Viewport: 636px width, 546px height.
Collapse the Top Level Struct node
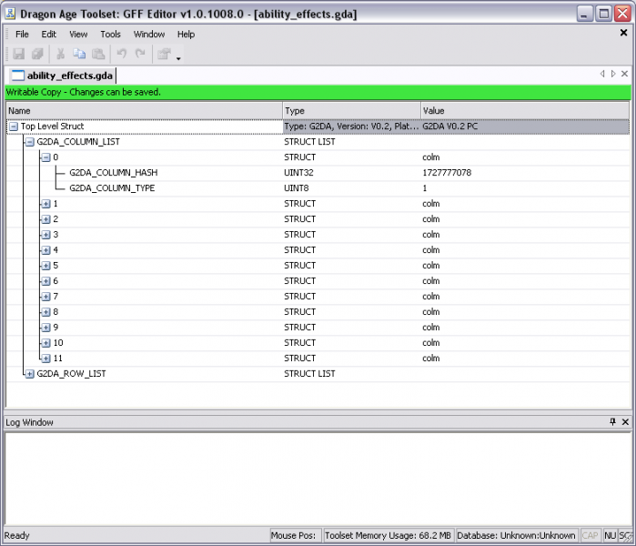(14, 126)
